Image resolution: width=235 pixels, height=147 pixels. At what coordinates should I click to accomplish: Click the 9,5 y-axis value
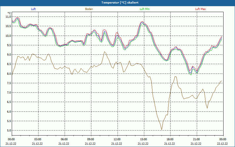pos(9,45)
